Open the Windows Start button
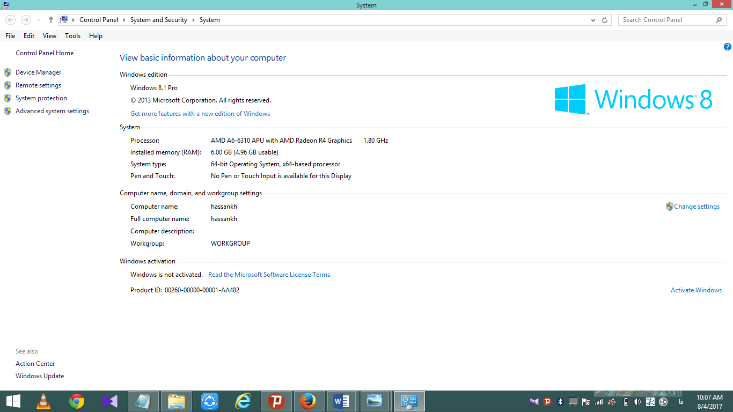The height and width of the screenshot is (412, 733). point(13,401)
